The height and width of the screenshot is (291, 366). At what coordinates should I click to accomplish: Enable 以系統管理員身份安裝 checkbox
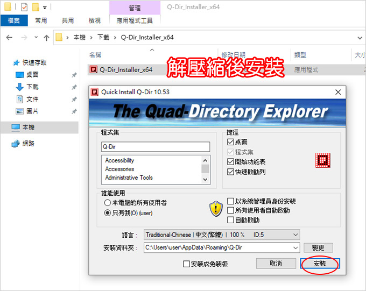[x=230, y=201]
